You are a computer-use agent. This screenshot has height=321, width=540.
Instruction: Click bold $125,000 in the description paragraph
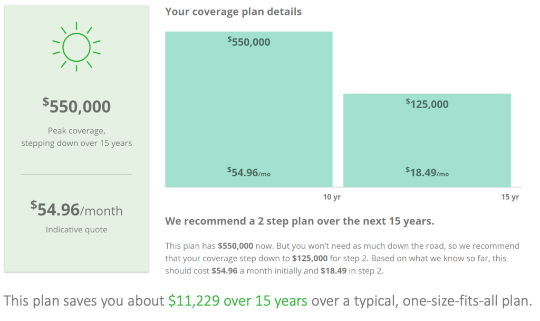(x=310, y=258)
